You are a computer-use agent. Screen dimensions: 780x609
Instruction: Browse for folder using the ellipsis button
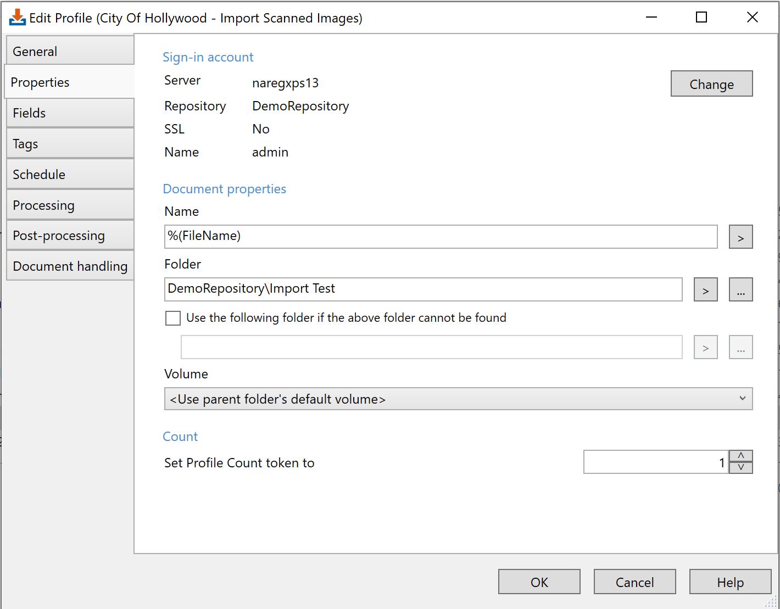click(740, 290)
